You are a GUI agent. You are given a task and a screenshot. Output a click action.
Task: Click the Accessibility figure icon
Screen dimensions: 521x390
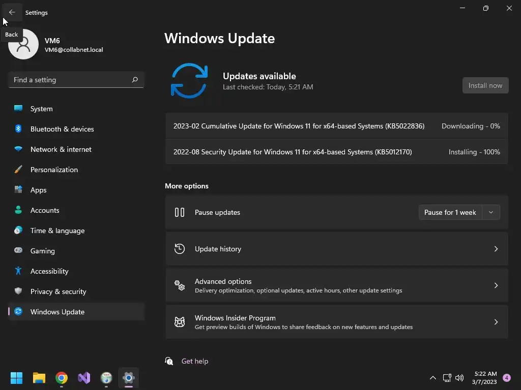pos(18,271)
